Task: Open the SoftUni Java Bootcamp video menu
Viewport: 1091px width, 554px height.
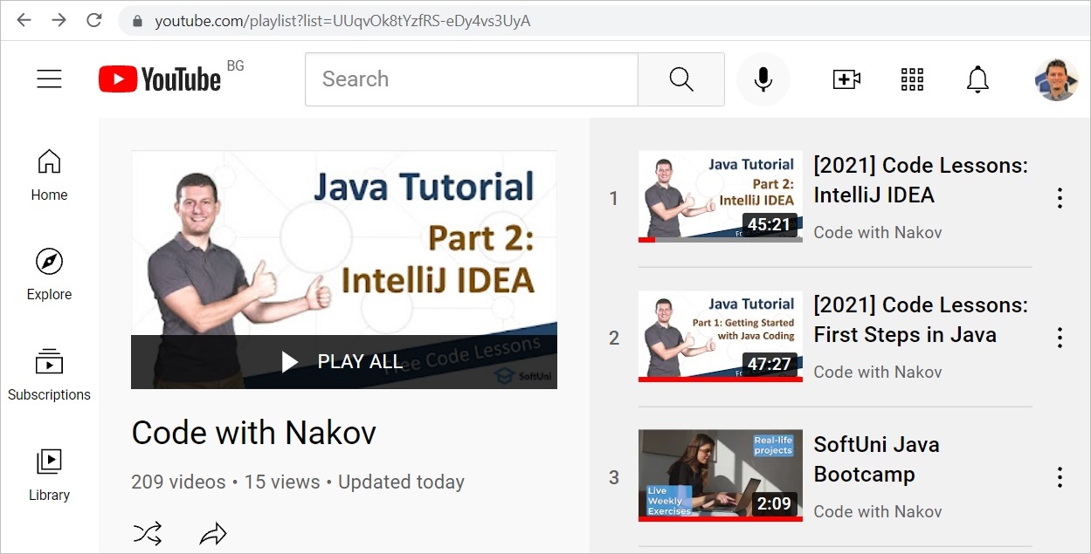Action: (1059, 477)
